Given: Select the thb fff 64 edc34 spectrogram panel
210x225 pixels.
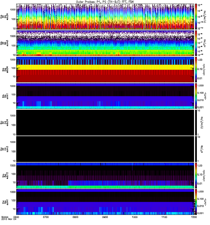Looking at the screenshot, I should coord(105,17).
